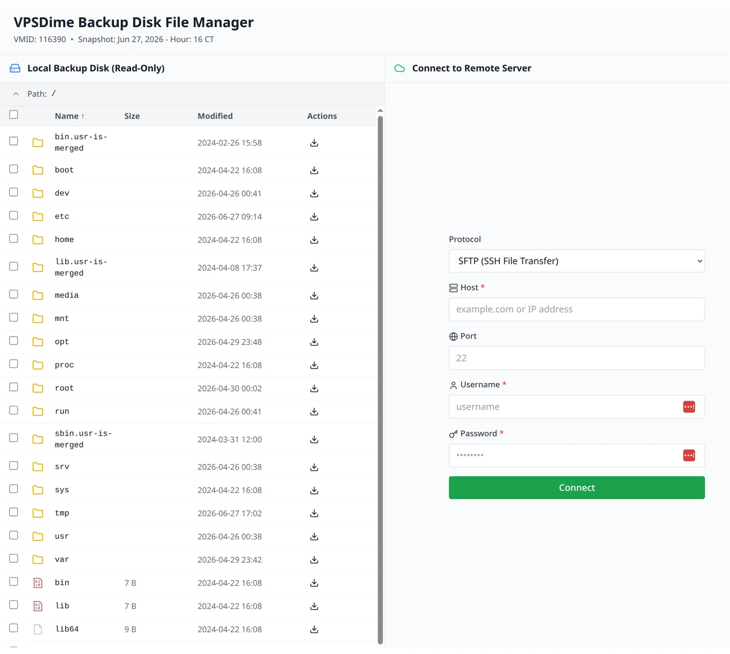Tick the checkbox for etc folder
The image size is (730, 654).
[14, 215]
